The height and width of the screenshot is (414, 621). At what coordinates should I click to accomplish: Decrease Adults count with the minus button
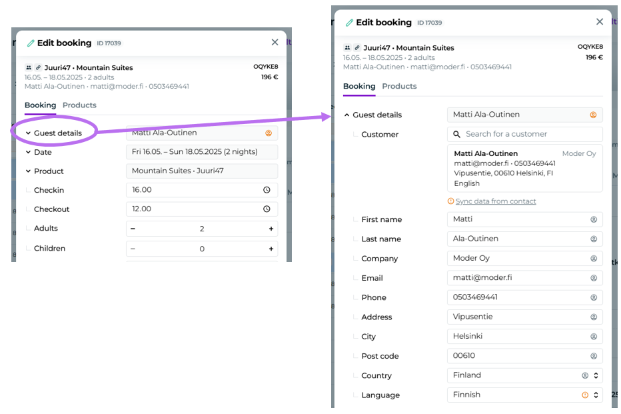133,229
